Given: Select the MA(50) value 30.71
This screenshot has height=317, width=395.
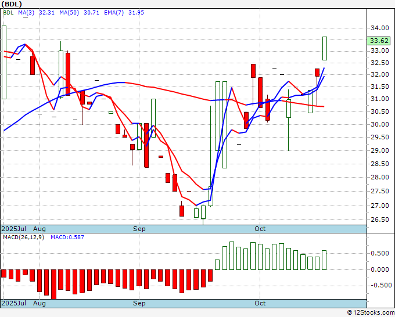Looking at the screenshot, I should coord(91,13).
